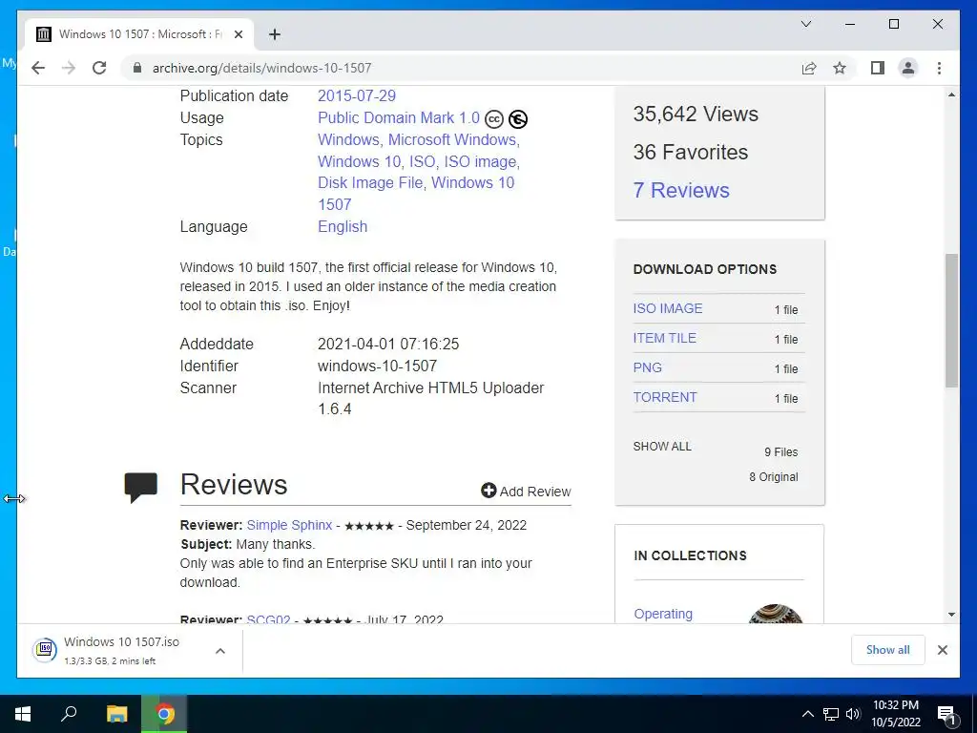Open Chrome three-dot menu
Viewport: 977px width, 733px height.
pos(939,68)
